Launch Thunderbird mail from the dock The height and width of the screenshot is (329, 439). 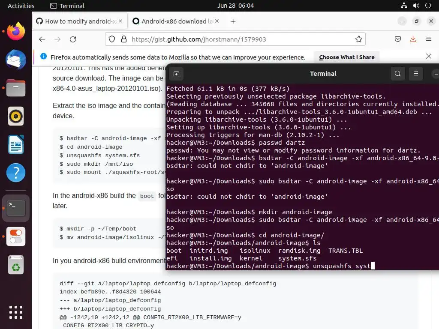pos(16,60)
